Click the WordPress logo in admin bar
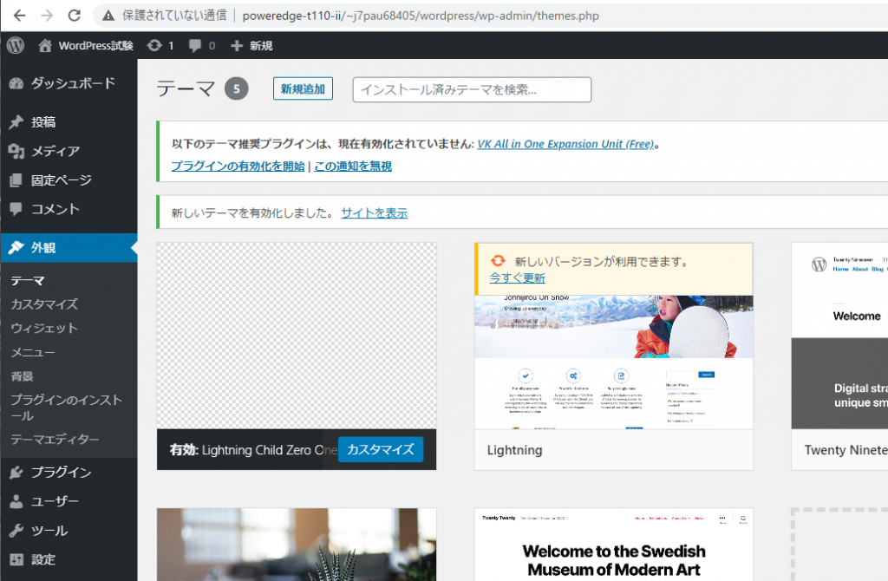This screenshot has width=888, height=581. [x=16, y=45]
